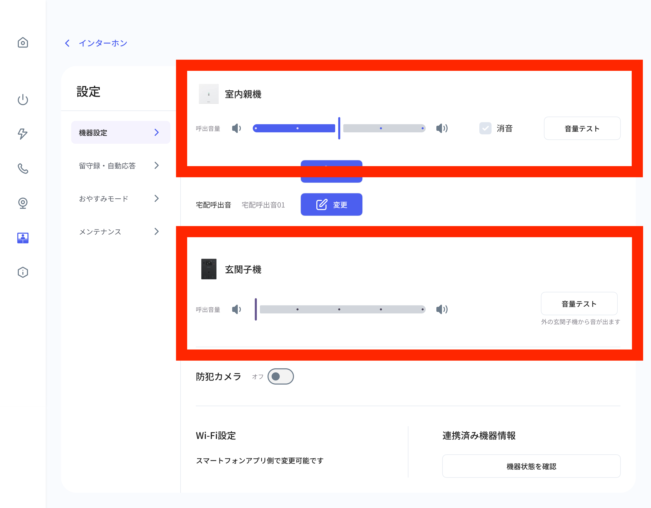
Task: Click the info hexagon sidebar icon
Action: 23,272
